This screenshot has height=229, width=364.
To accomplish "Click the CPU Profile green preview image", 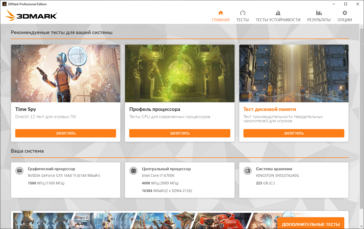I will pyautogui.click(x=180, y=73).
